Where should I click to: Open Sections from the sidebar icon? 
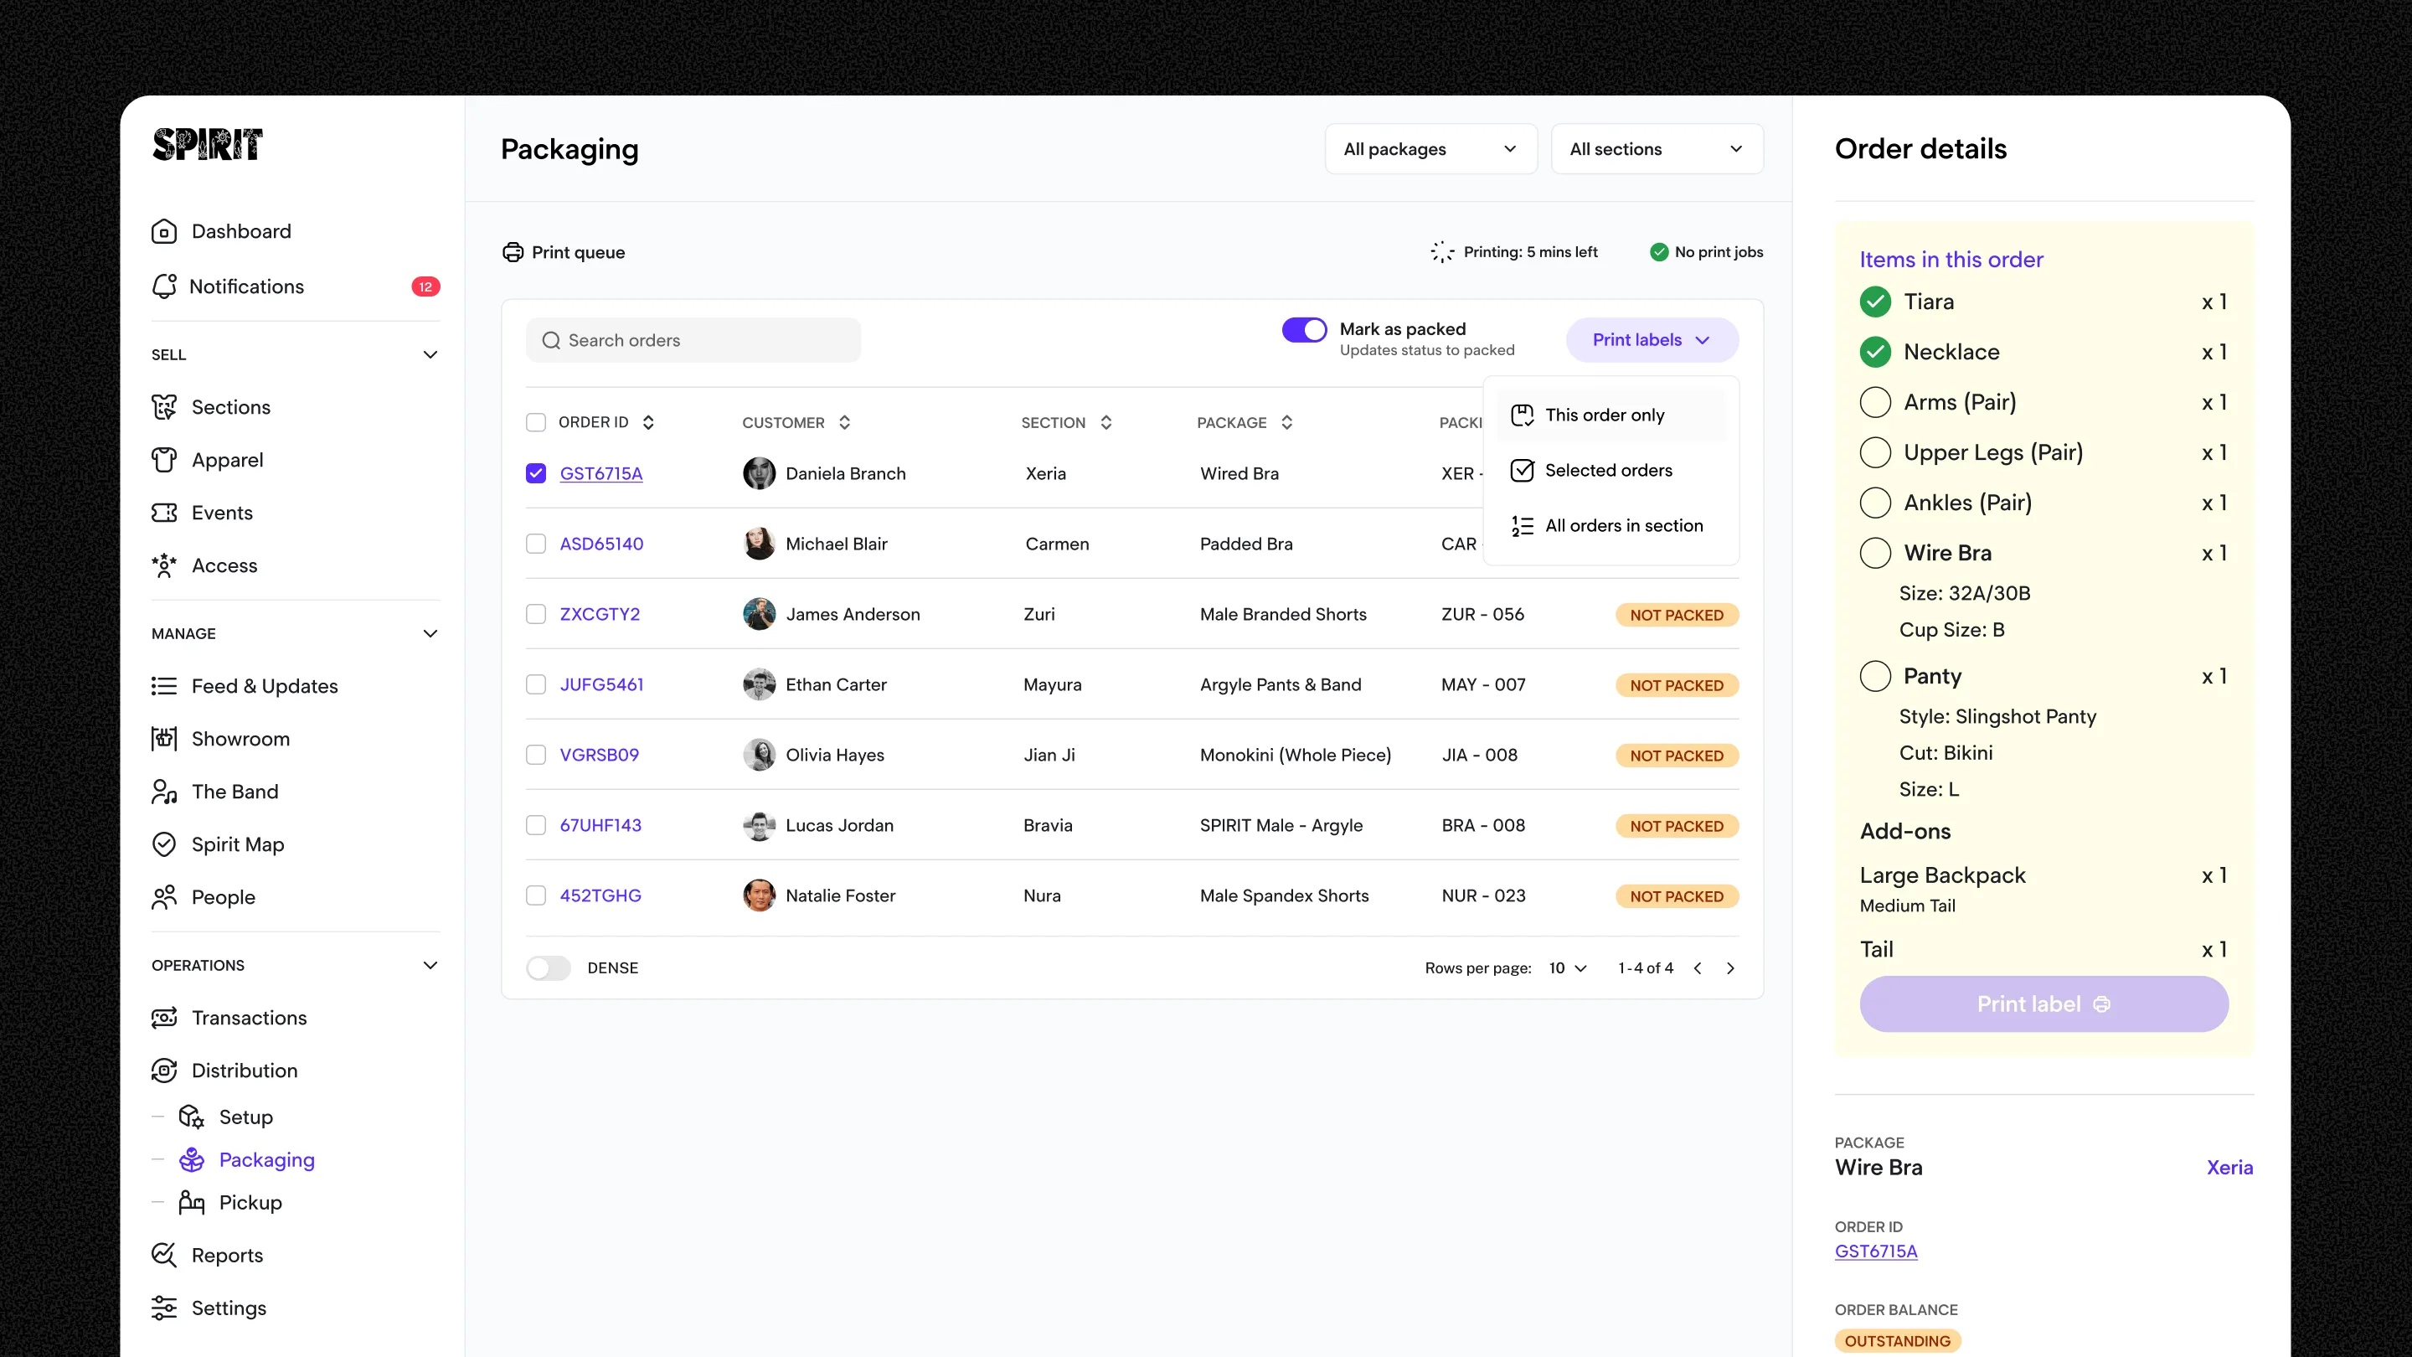click(x=164, y=407)
